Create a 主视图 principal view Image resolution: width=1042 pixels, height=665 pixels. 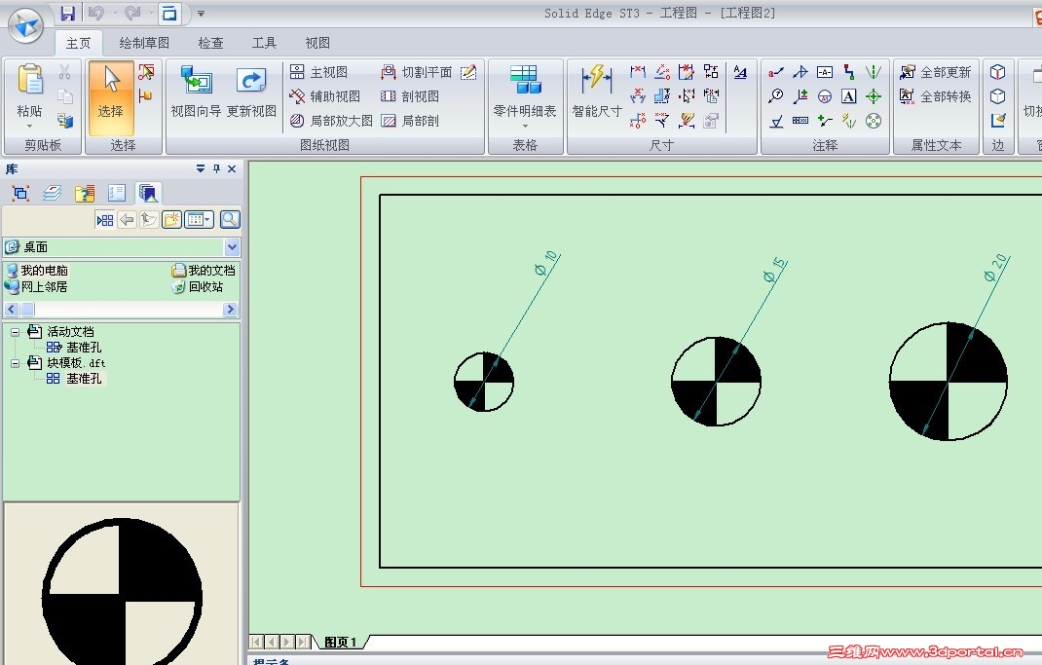point(319,72)
